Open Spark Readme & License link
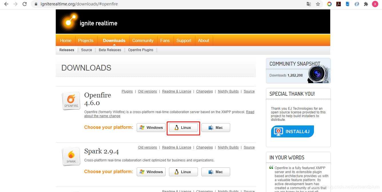This screenshot has width=382, height=192. click(x=176, y=147)
